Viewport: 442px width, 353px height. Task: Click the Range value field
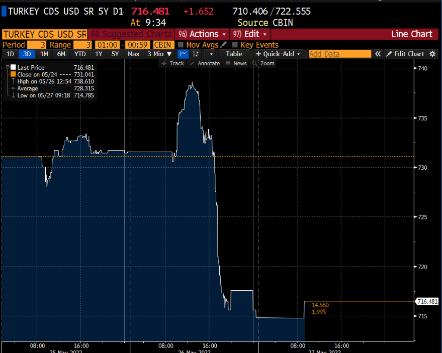(x=82, y=45)
